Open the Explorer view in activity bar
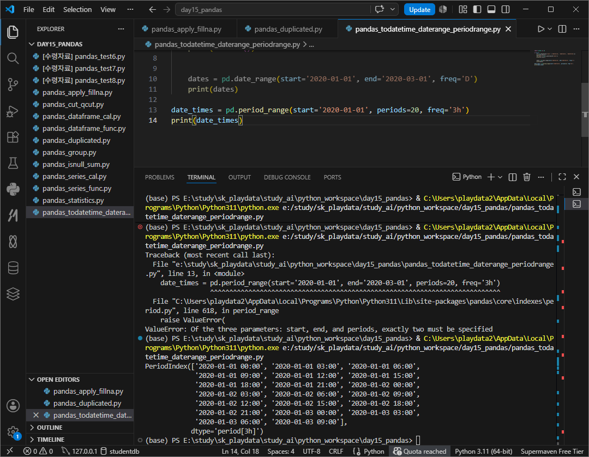 click(x=13, y=32)
